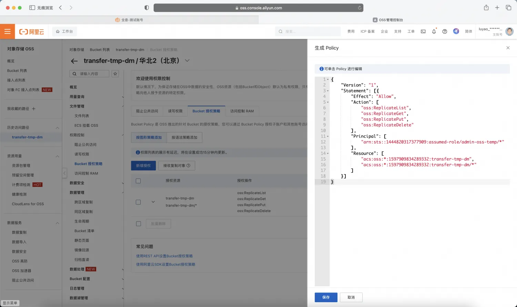Open the 工作台 workbench home

pos(64,31)
